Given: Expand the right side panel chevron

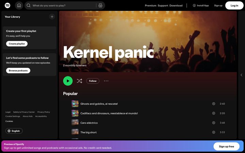Looking at the screenshot, I should tap(241, 75).
